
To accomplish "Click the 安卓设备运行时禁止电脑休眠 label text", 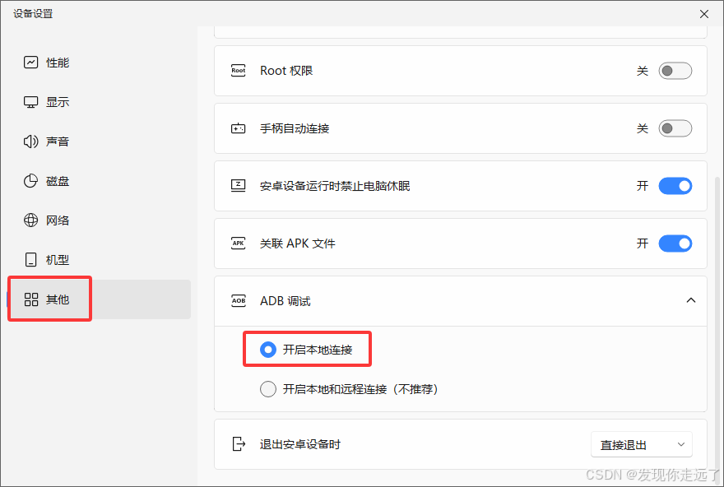I will tap(335, 186).
